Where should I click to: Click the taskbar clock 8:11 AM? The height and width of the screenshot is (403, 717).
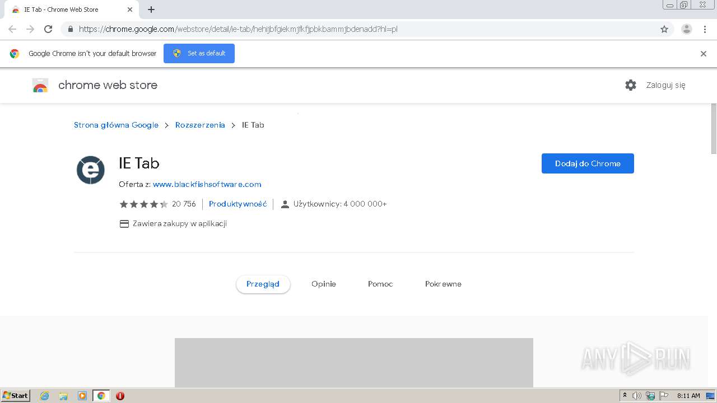(688, 396)
